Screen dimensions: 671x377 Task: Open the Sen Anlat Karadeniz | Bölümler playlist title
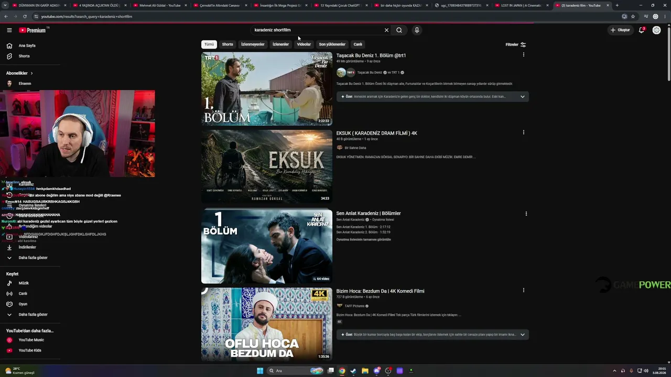(x=369, y=214)
